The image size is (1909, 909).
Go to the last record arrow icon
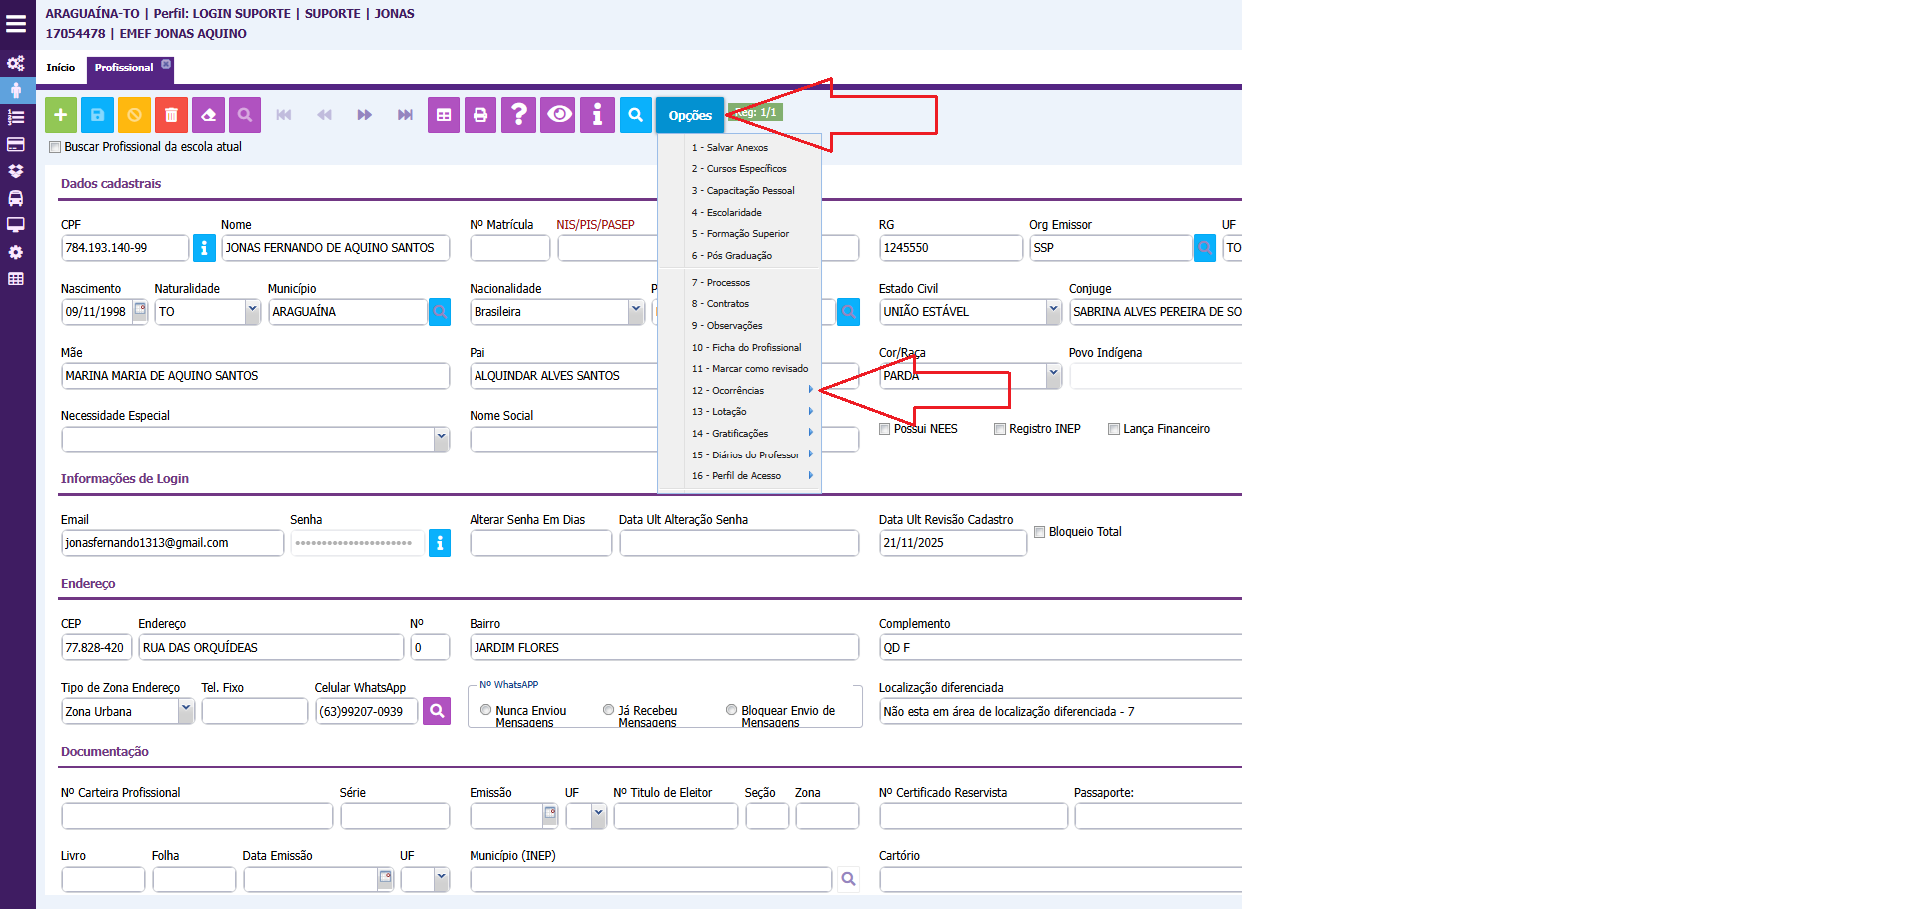click(405, 115)
